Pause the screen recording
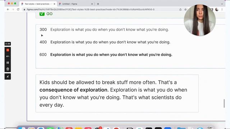Image resolution: width=230 pixels, height=129 pixels. (8, 63)
